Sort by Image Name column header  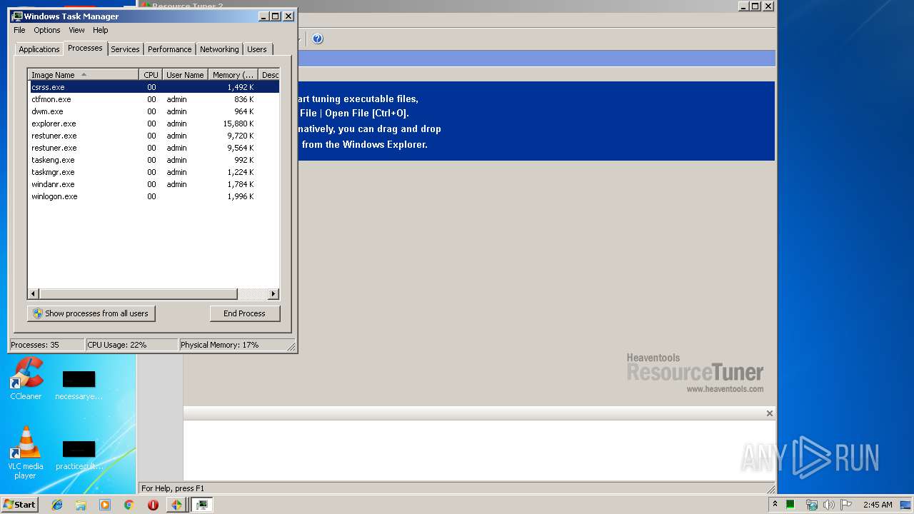click(x=83, y=75)
